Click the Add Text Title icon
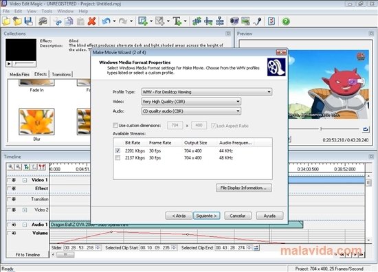Screen dimensions: 378x272 (x=177, y=21)
